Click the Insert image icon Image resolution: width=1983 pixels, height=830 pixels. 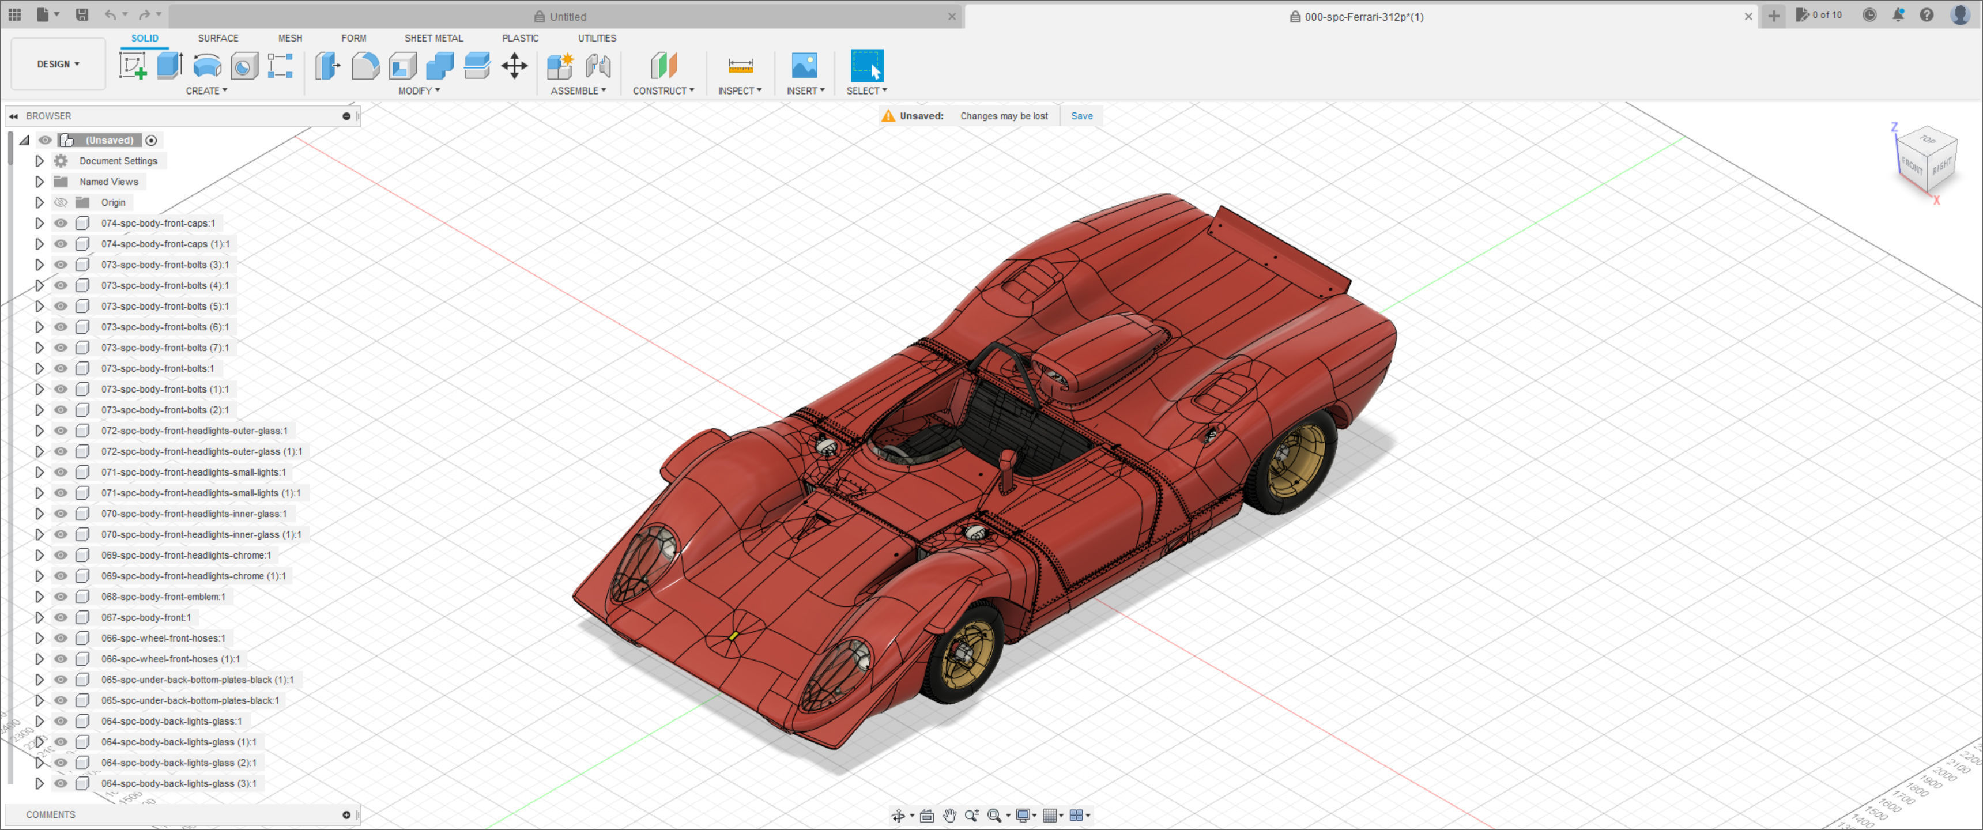click(804, 66)
